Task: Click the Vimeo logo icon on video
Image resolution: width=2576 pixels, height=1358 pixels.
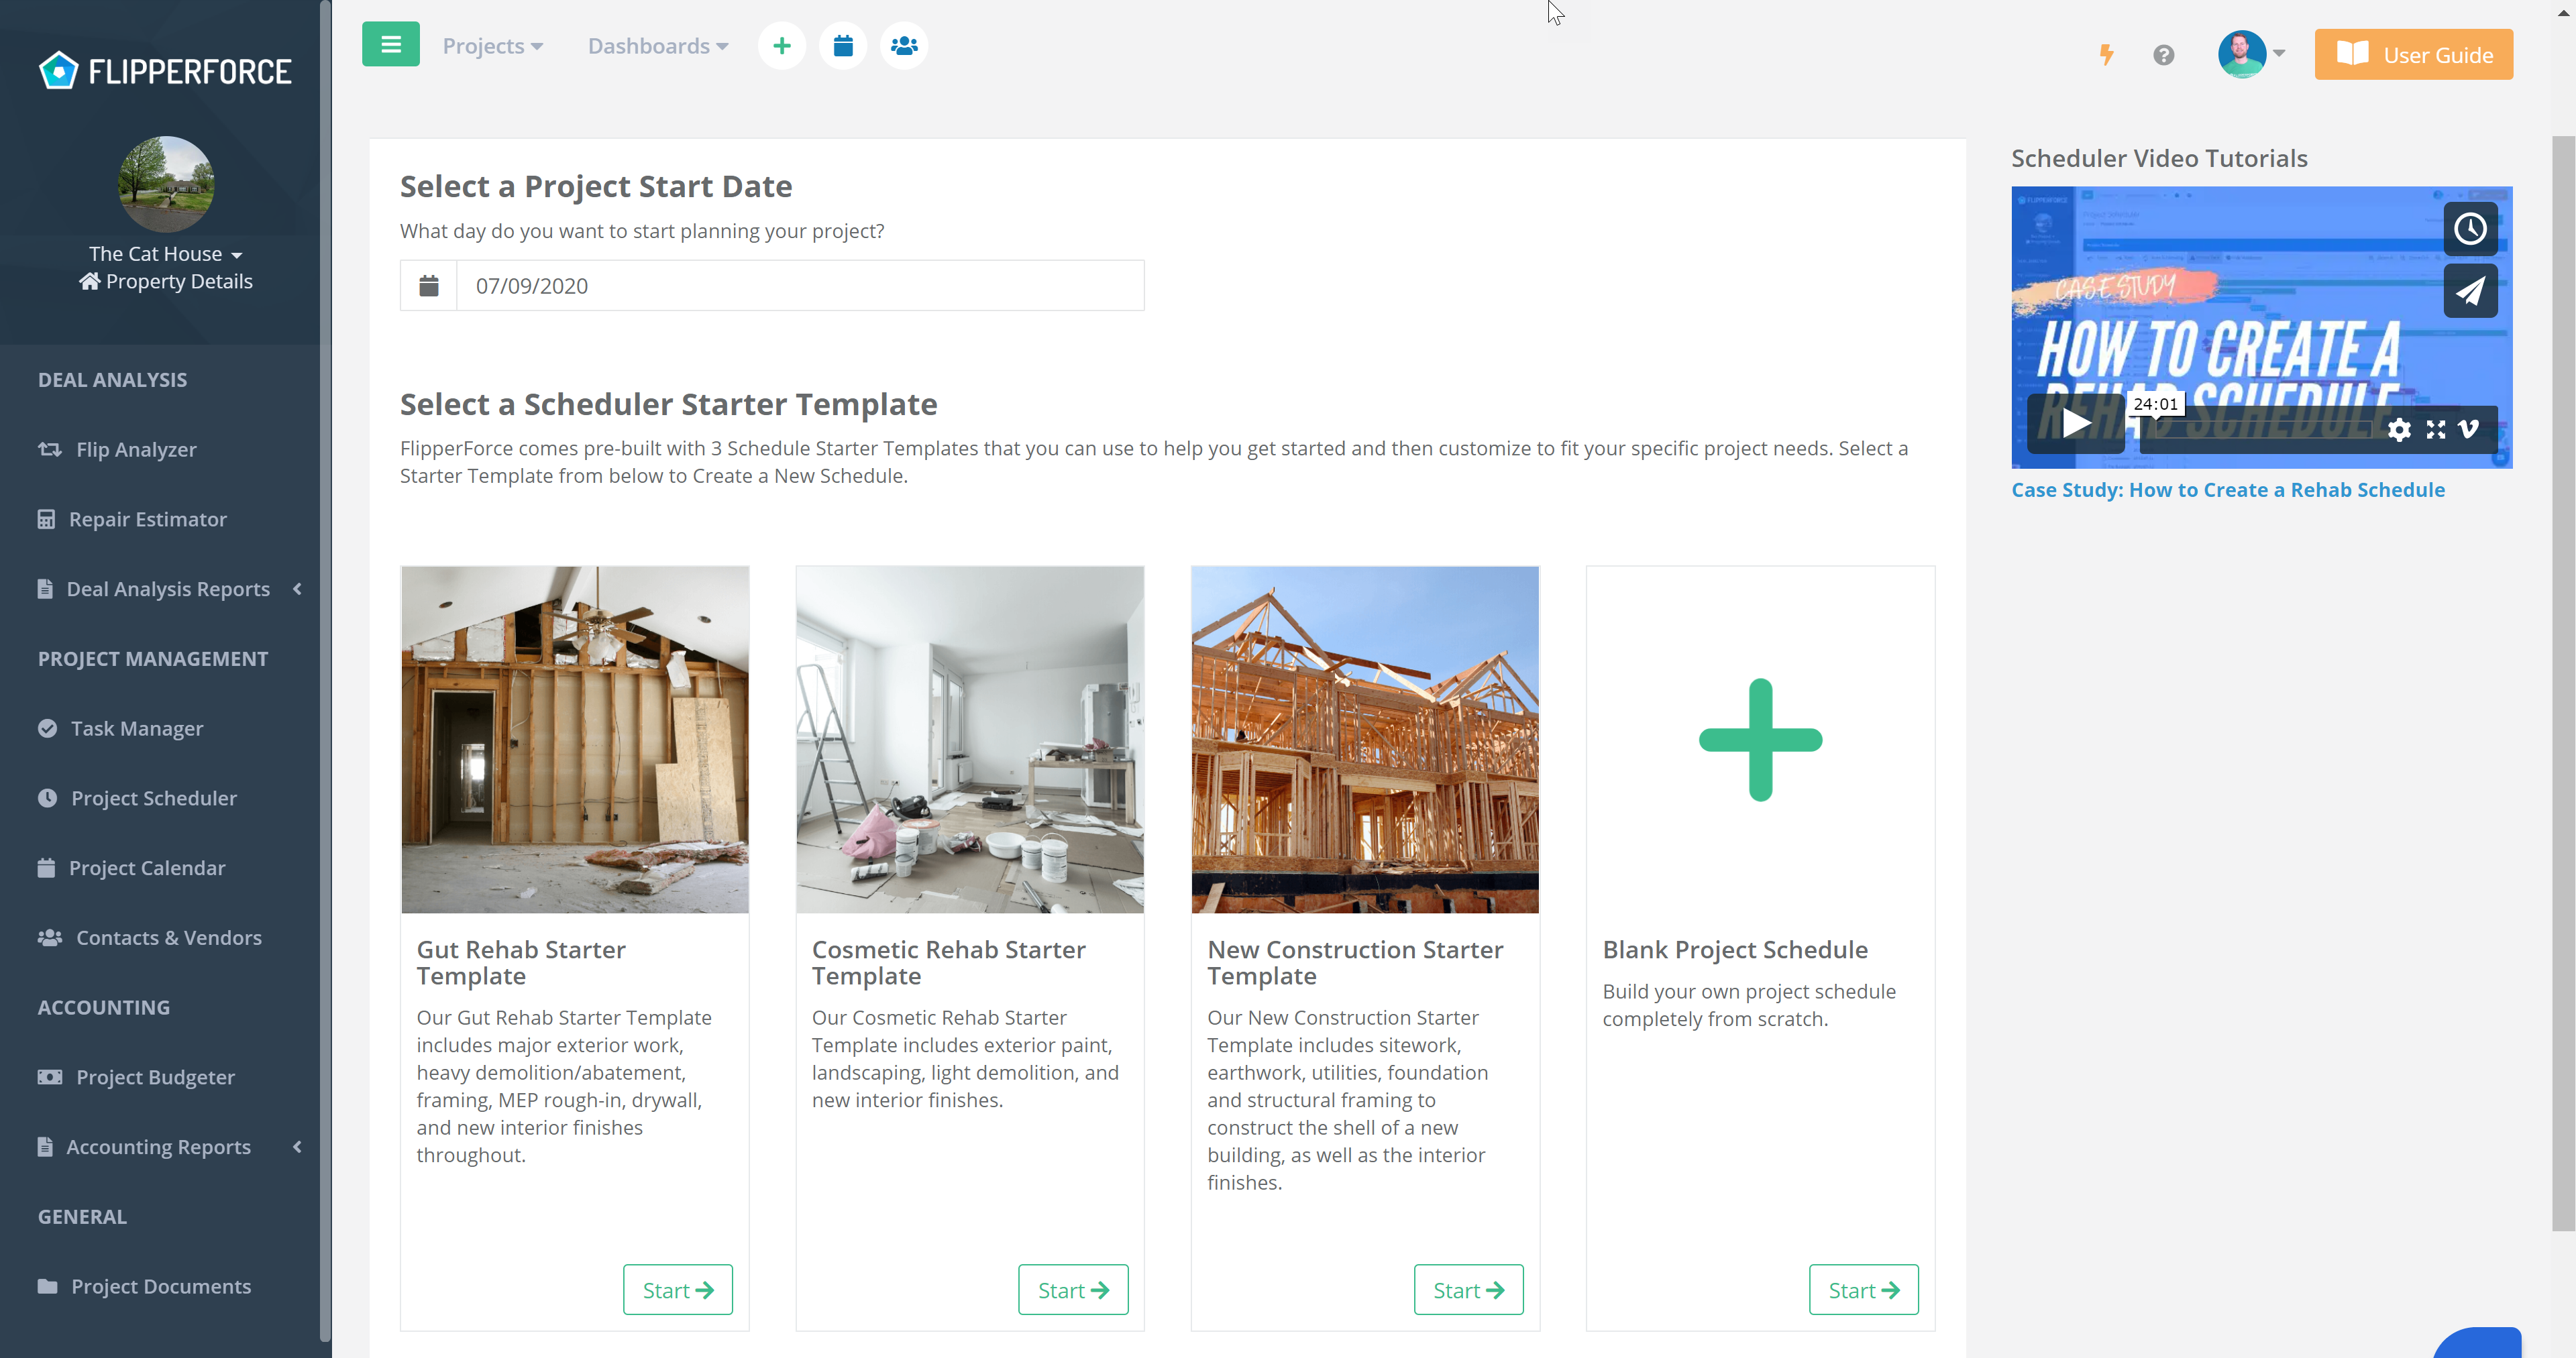Action: pos(2468,430)
